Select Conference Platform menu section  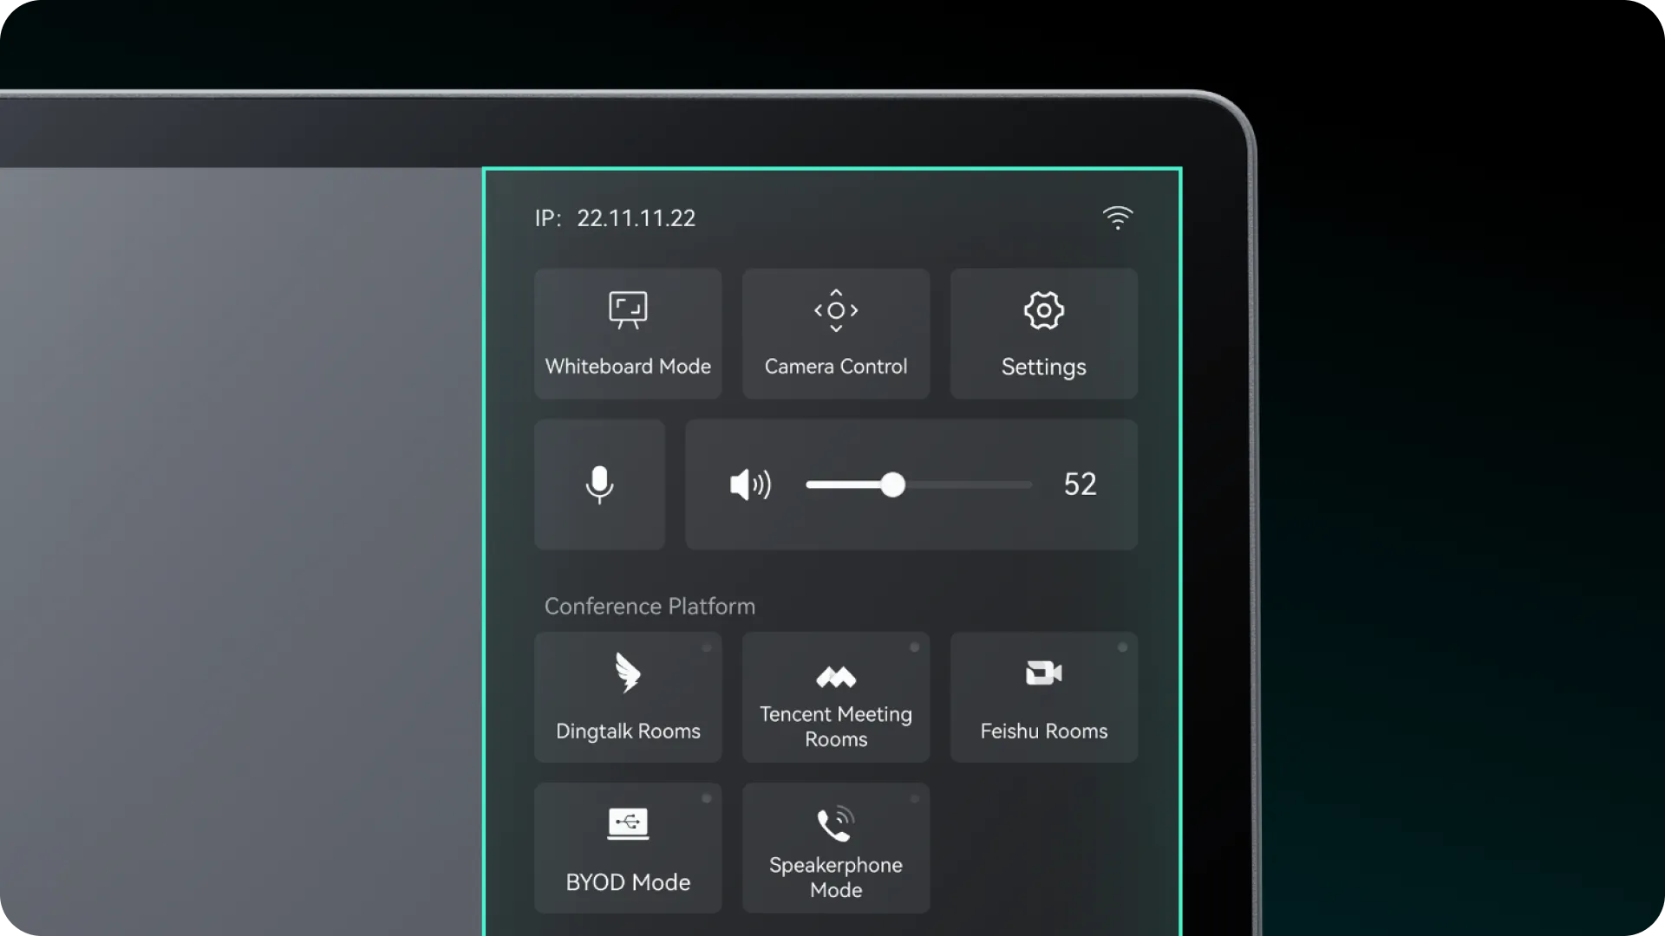(649, 605)
